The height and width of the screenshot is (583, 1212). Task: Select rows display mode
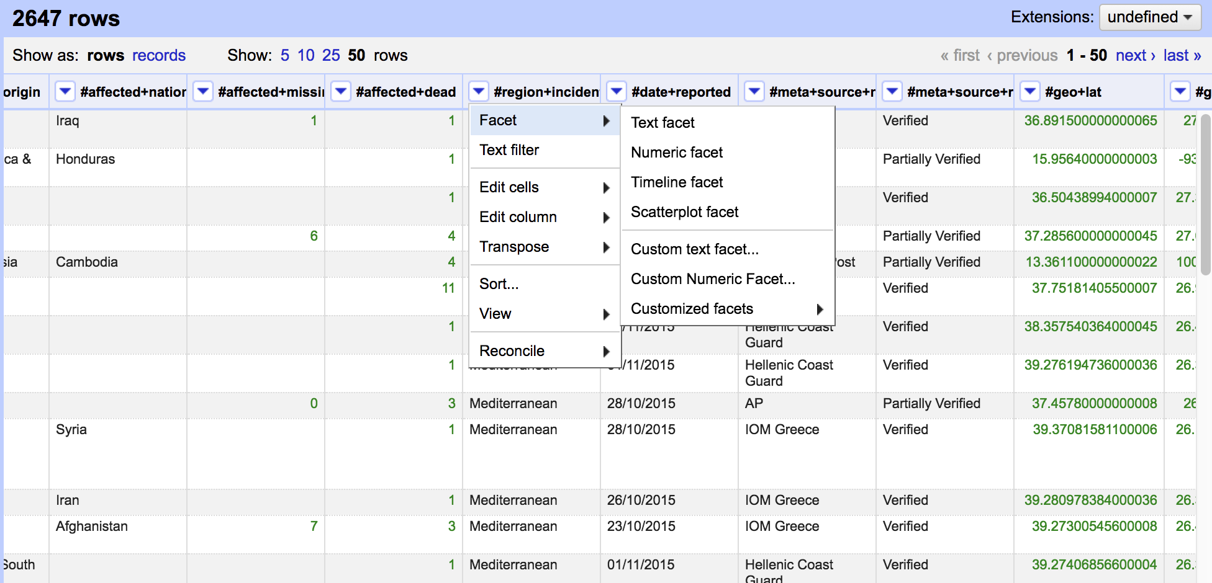pos(106,55)
